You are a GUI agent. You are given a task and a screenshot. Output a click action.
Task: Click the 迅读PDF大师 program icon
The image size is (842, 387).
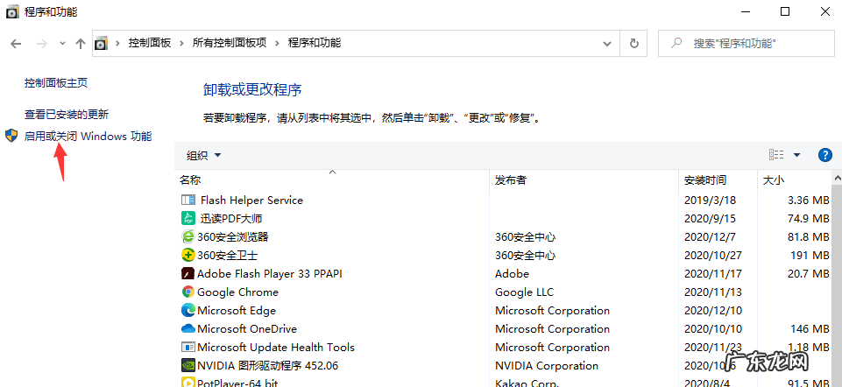188,219
